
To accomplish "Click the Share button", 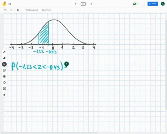I will (153, 4).
